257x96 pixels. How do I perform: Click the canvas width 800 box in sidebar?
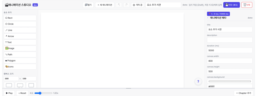pos(11,78)
